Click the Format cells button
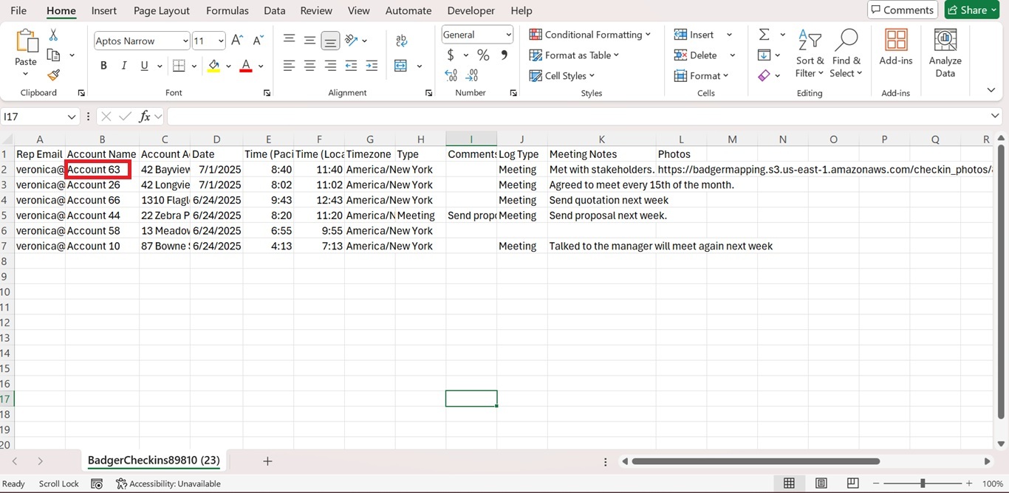This screenshot has height=493, width=1009. pyautogui.click(x=701, y=75)
